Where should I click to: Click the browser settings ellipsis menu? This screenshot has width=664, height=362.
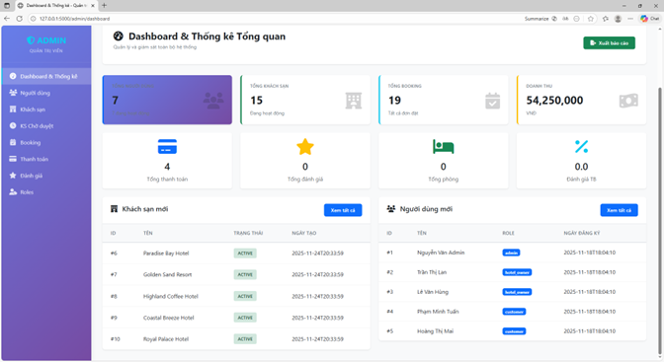[x=630, y=19]
